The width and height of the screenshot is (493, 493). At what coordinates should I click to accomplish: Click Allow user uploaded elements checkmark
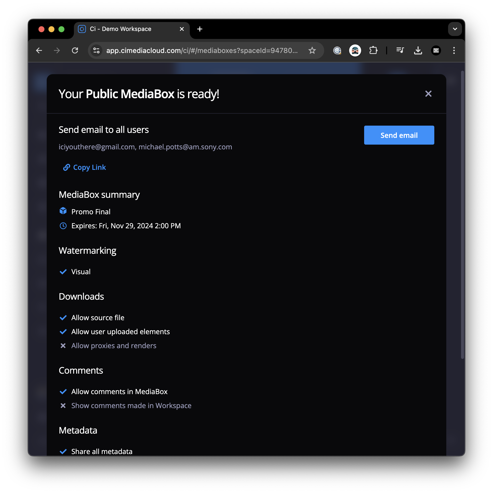pos(63,332)
